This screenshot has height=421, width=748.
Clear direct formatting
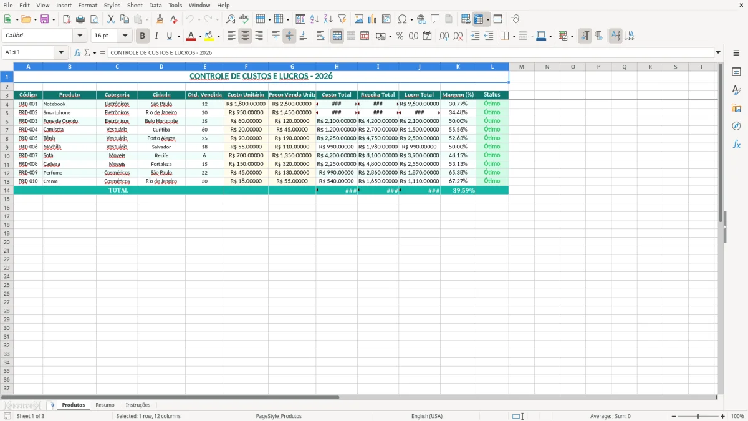(173, 19)
